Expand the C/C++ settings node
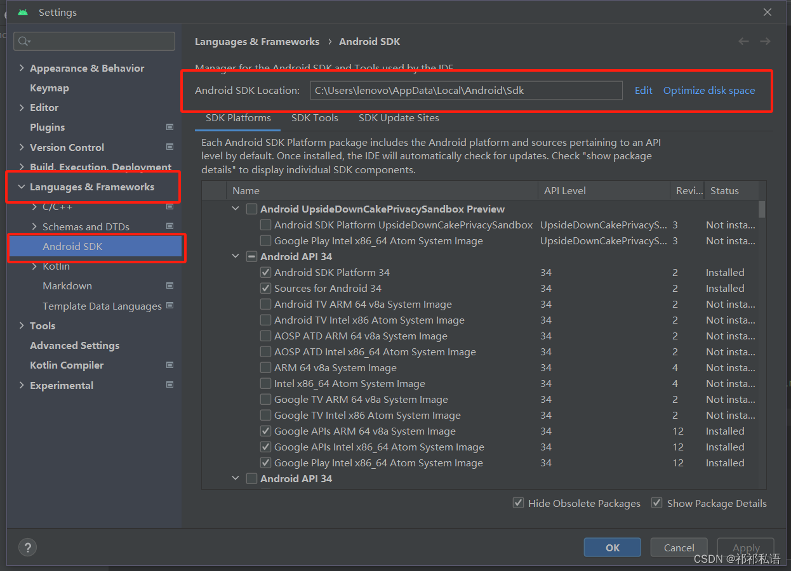The height and width of the screenshot is (571, 791). click(35, 207)
